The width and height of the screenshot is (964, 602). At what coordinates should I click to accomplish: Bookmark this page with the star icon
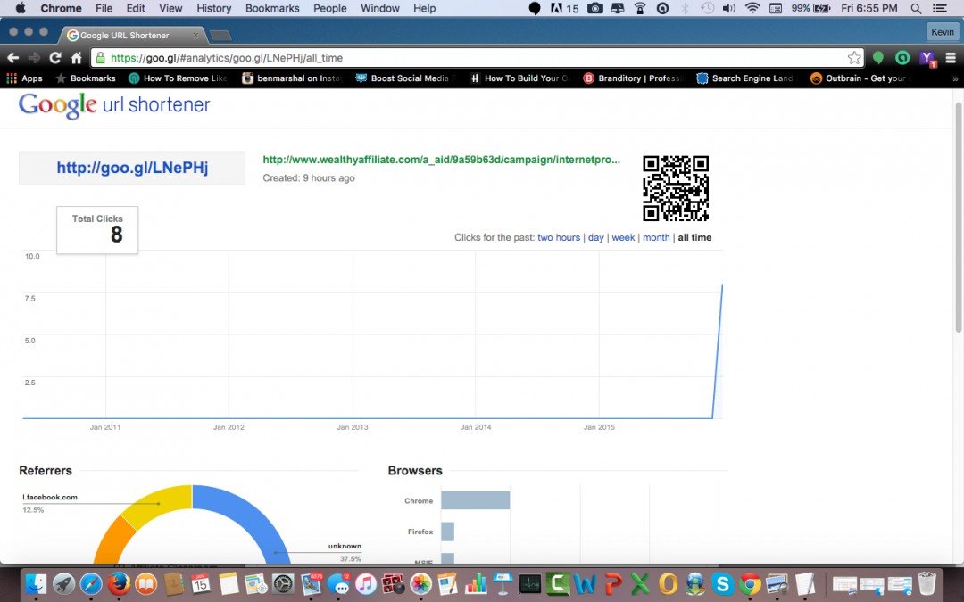click(x=854, y=58)
